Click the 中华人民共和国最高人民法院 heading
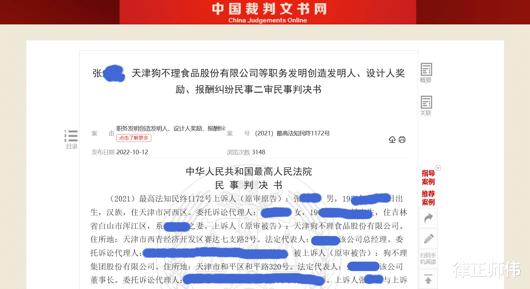This screenshot has height=289, width=530. (249, 171)
